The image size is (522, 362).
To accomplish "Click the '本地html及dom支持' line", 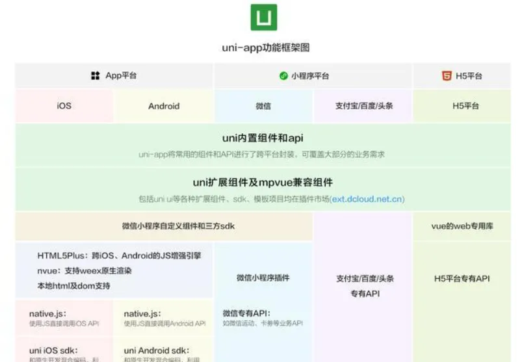I will click(73, 286).
